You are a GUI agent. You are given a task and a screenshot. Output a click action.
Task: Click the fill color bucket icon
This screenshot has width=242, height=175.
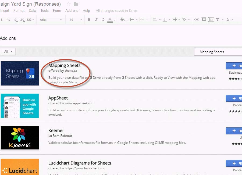click(x=123, y=20)
